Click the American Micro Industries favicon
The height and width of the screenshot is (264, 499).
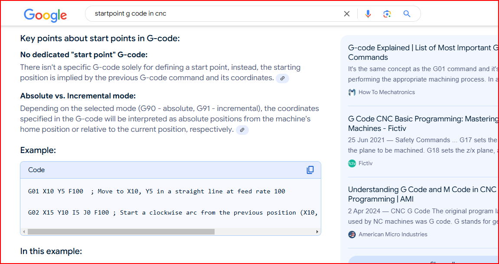(x=352, y=235)
